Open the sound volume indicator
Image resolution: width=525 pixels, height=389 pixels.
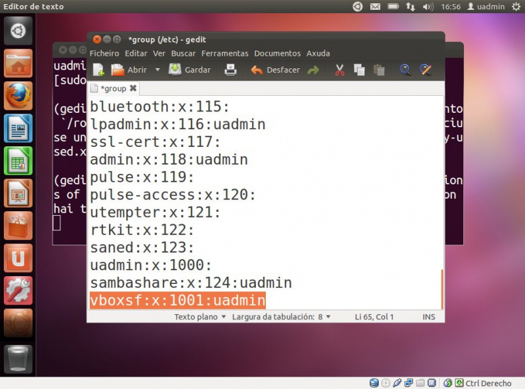428,7
